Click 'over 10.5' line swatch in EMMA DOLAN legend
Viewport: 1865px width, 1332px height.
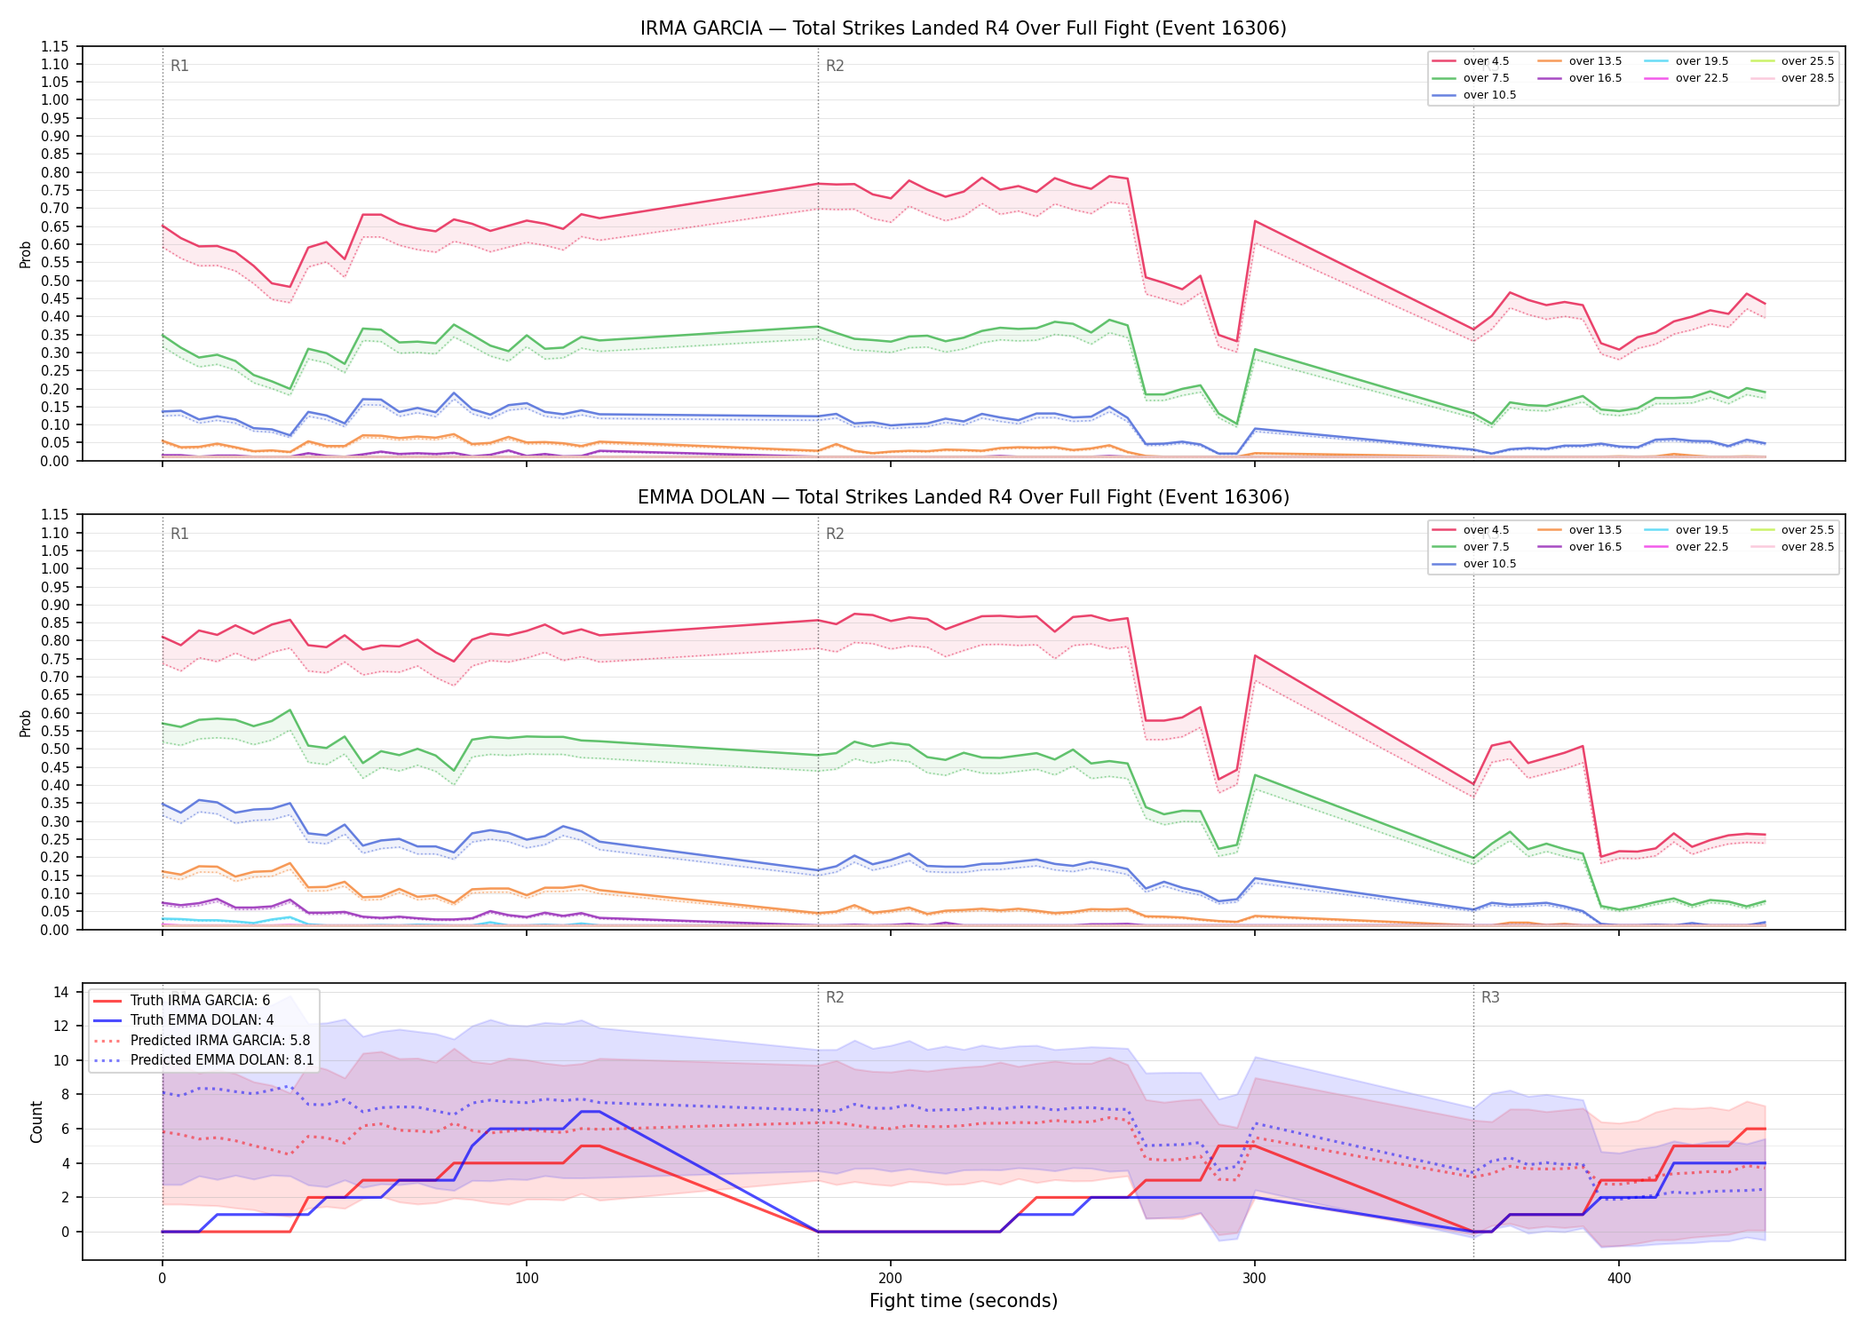pos(1445,564)
